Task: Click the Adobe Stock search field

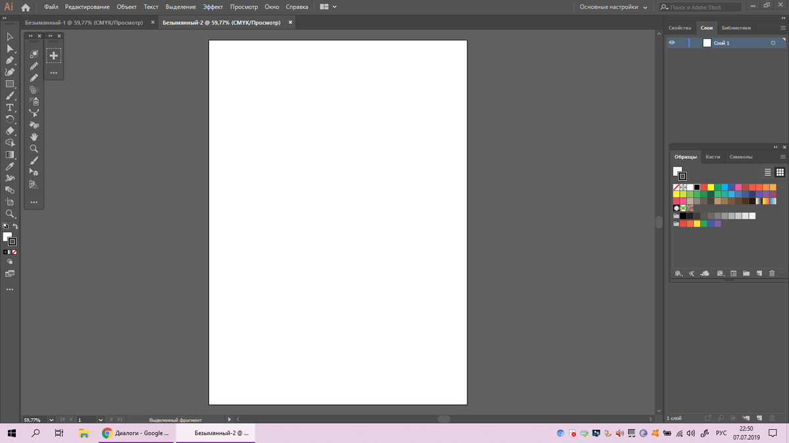Action: coord(700,7)
